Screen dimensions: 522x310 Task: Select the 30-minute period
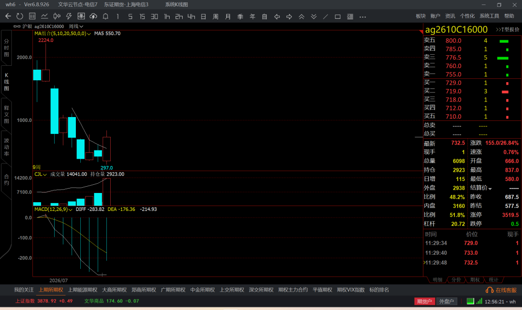(x=155, y=16)
